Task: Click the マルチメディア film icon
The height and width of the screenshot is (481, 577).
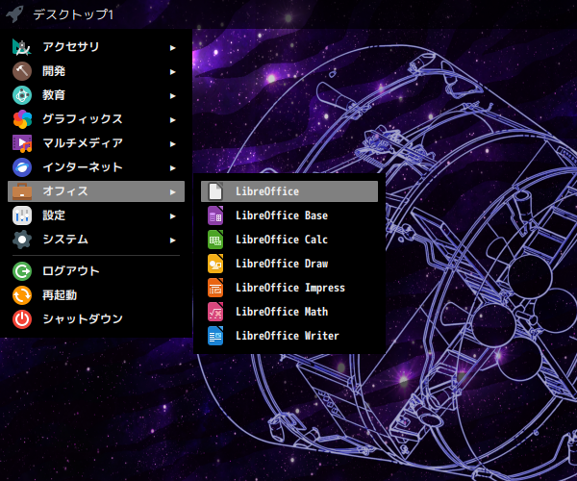Action: (x=22, y=143)
